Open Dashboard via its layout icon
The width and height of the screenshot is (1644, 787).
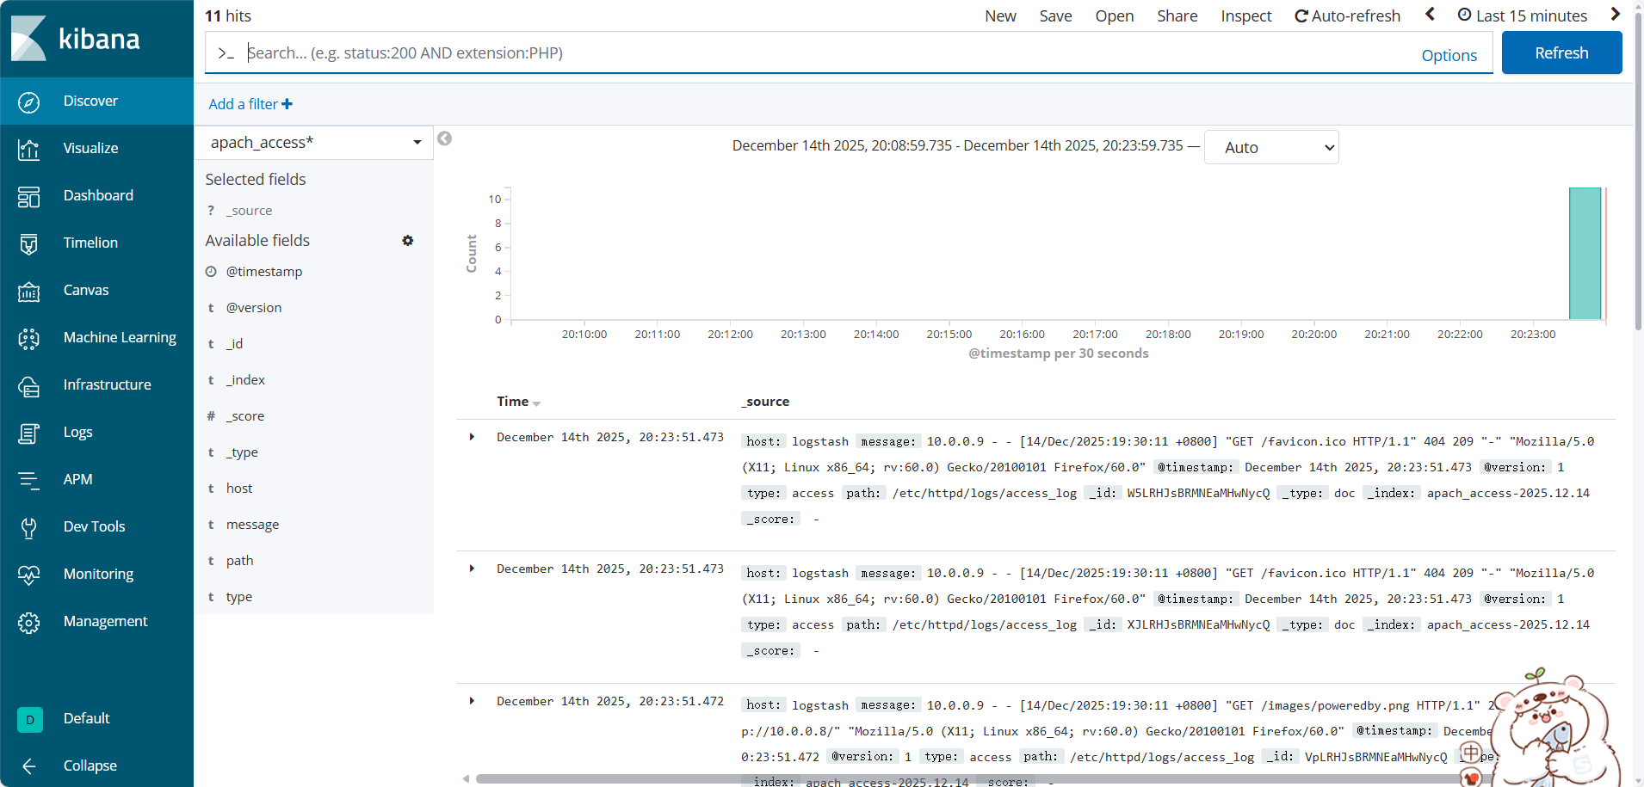pos(28,197)
